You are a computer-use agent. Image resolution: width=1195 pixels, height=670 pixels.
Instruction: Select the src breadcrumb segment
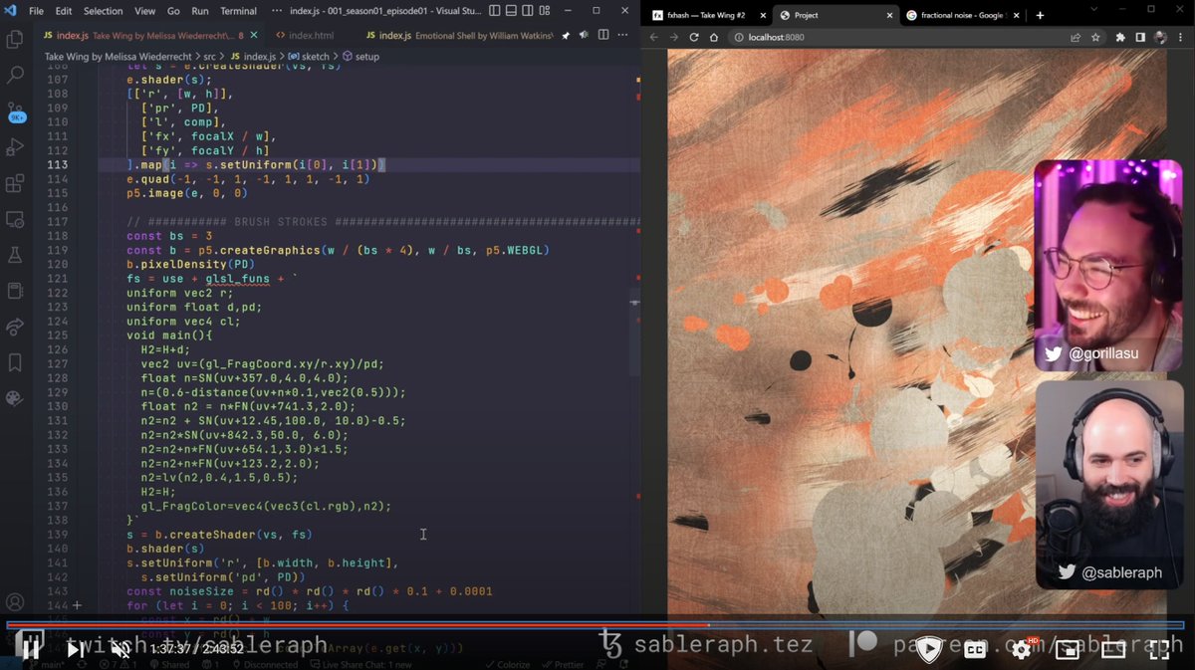(x=209, y=57)
